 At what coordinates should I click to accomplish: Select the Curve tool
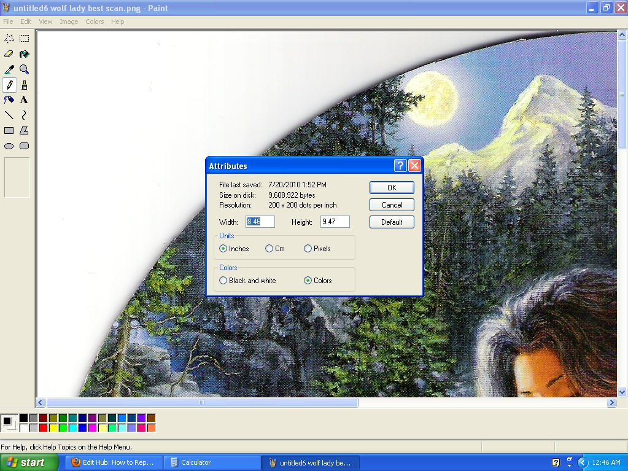[25, 115]
